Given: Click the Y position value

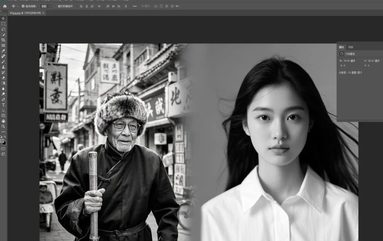Looking at the screenshot, I should (368, 65).
